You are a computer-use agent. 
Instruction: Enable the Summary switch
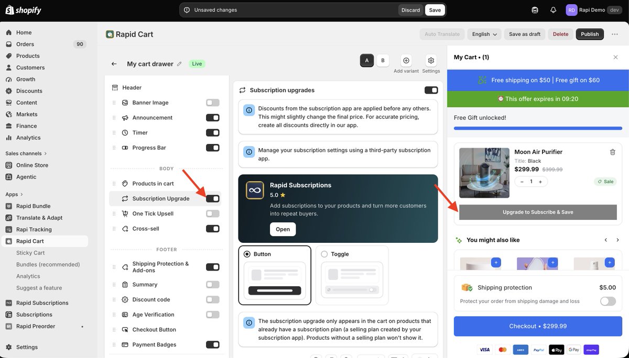212,285
